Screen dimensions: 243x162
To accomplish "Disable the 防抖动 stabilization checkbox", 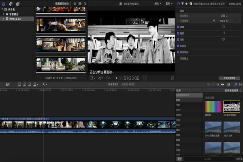I will click(x=178, y=46).
